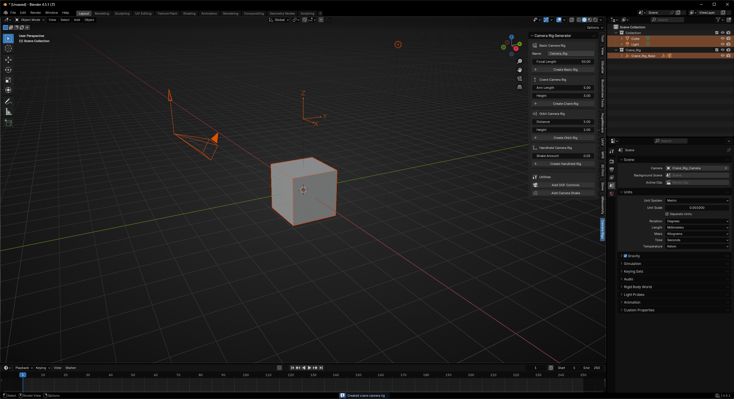Viewport: 734px width, 399px height.
Task: Switch to the Shading workspace tab
Action: pos(189,13)
